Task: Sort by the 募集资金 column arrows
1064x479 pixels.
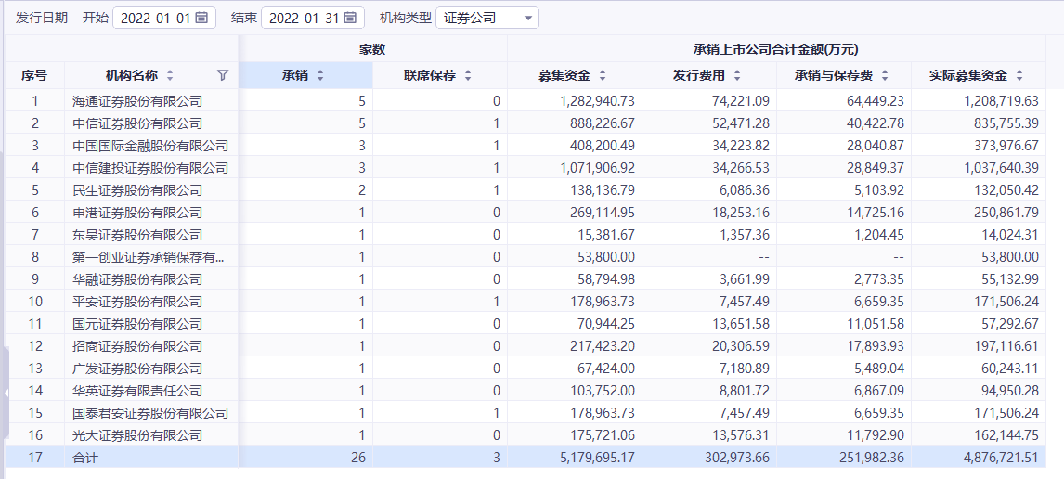Action: pyautogui.click(x=603, y=75)
